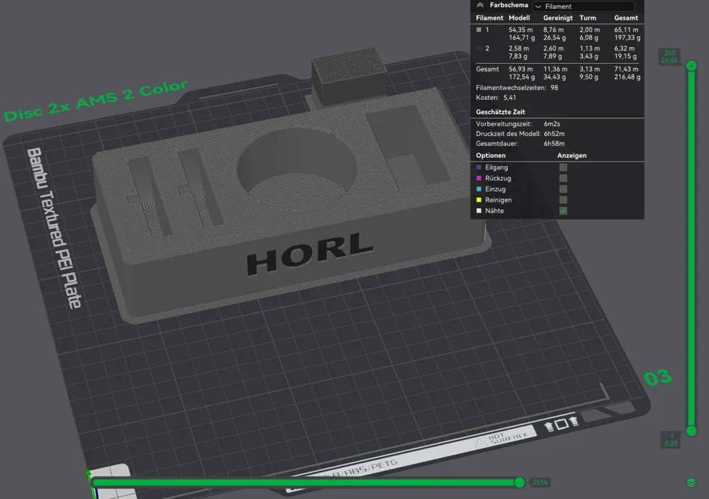Click the plate number '03' label
Image resolution: width=709 pixels, height=499 pixels.
coord(657,377)
